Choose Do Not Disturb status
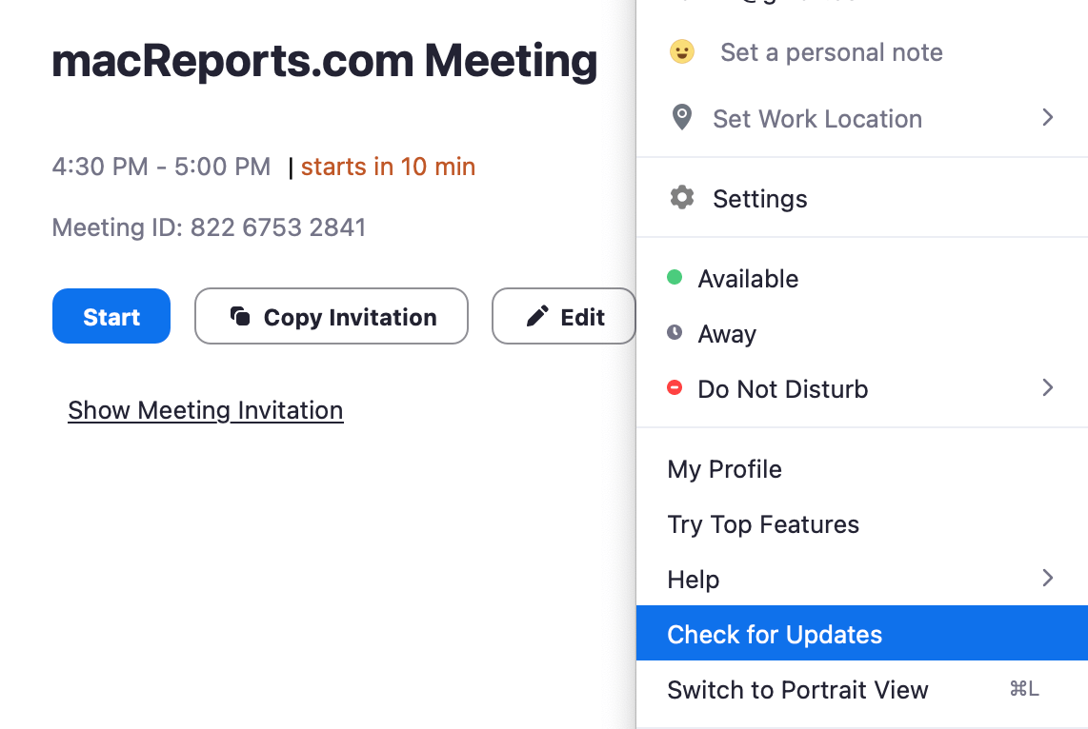This screenshot has height=729, width=1088. (862, 388)
